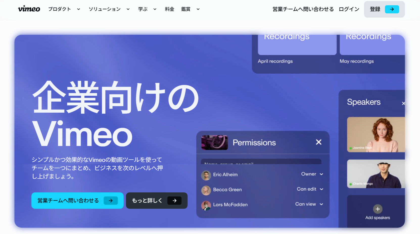This screenshot has width=420, height=234.
Task: Click the もっと詳しく button
Action: click(156, 201)
